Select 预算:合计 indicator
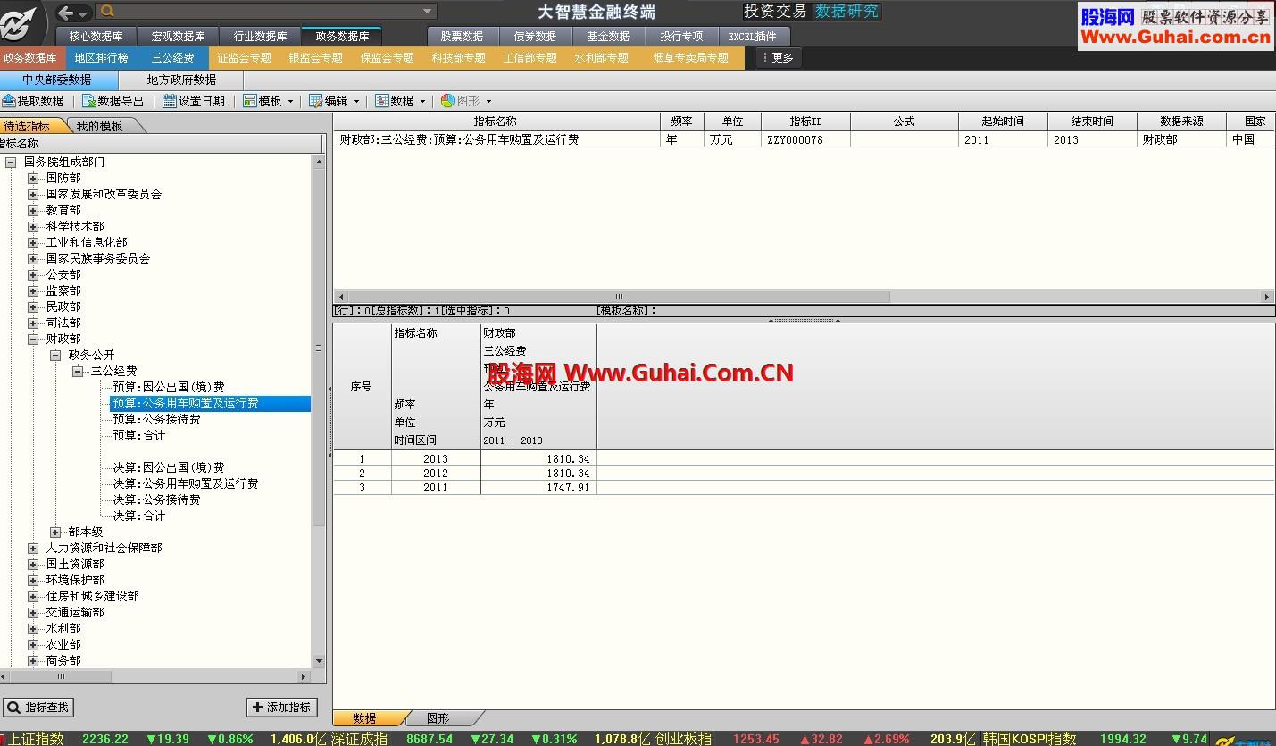This screenshot has height=746, width=1276. [x=138, y=435]
